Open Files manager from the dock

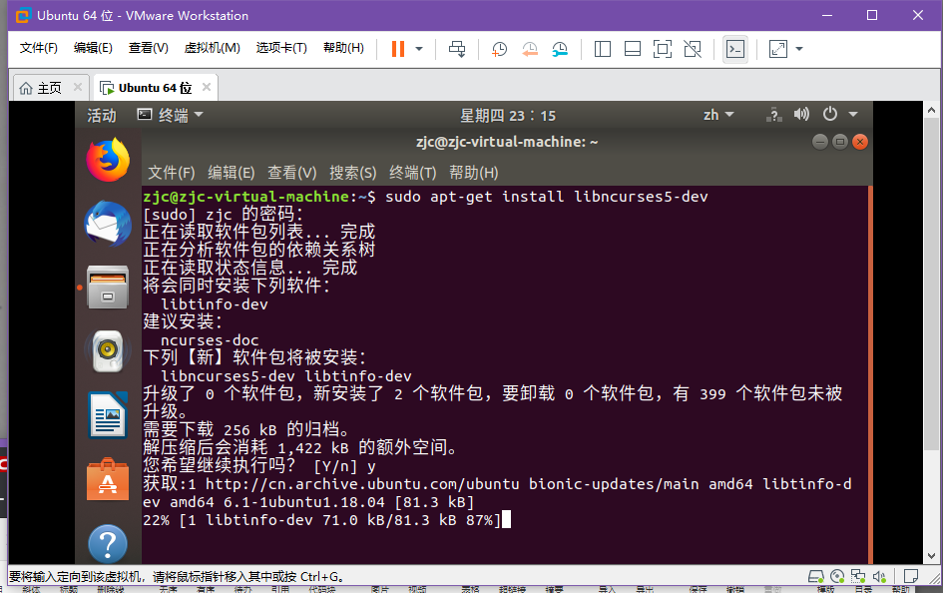coord(108,288)
